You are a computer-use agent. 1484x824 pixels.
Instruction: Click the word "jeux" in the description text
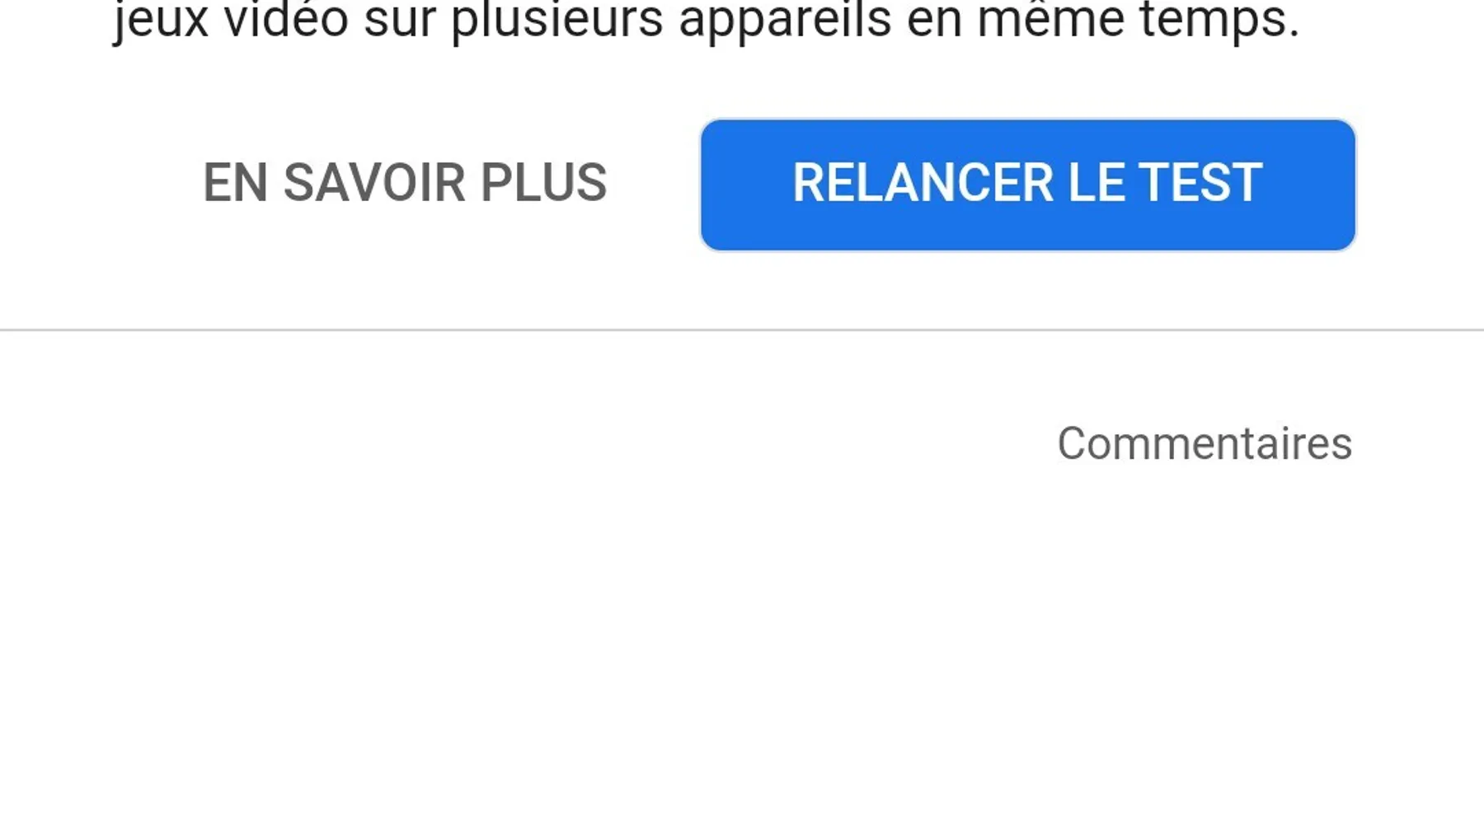click(x=161, y=21)
